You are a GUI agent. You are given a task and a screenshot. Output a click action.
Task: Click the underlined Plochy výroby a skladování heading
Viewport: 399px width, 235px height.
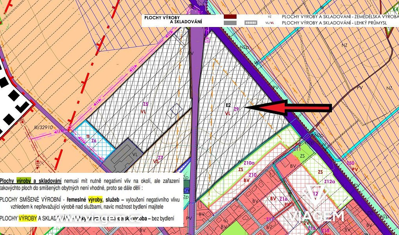[31, 181]
